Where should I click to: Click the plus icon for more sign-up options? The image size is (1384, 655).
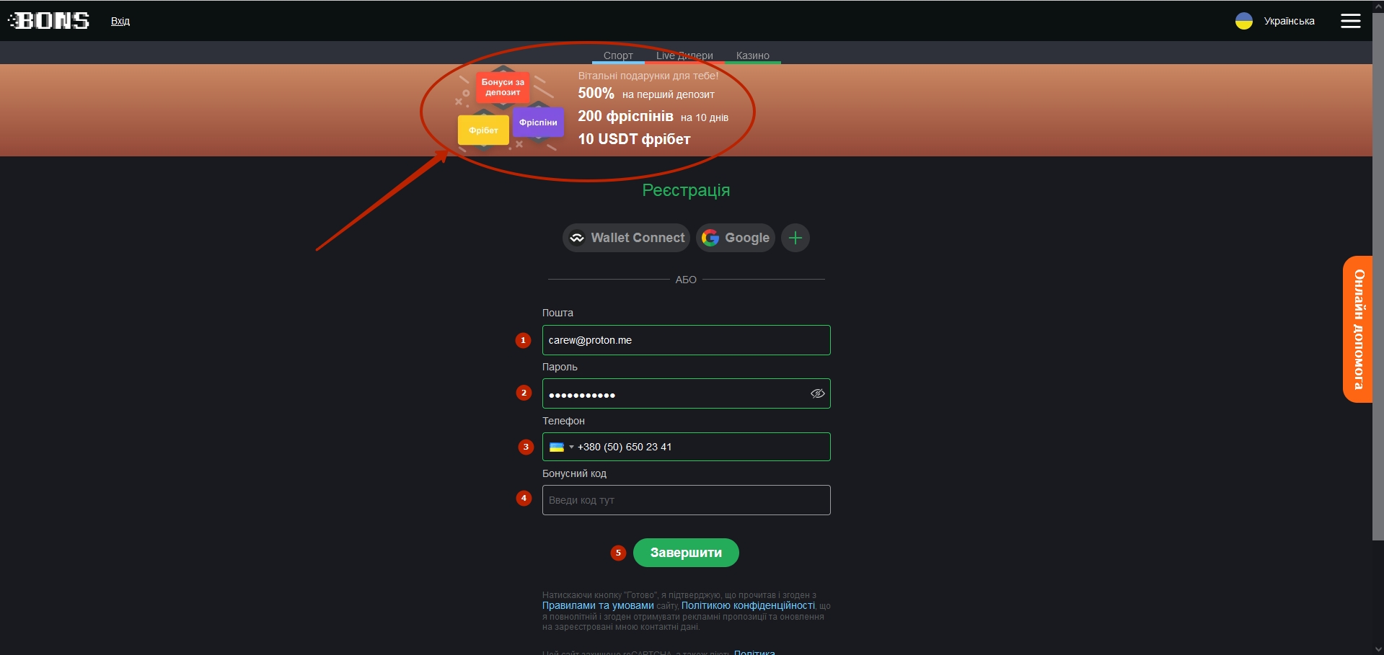point(795,238)
